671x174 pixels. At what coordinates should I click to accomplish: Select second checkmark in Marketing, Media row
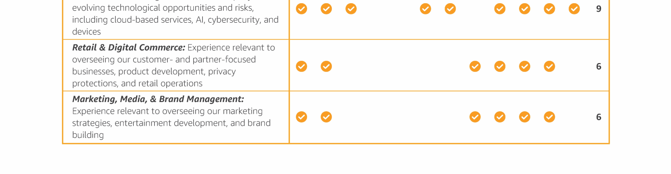point(326,117)
